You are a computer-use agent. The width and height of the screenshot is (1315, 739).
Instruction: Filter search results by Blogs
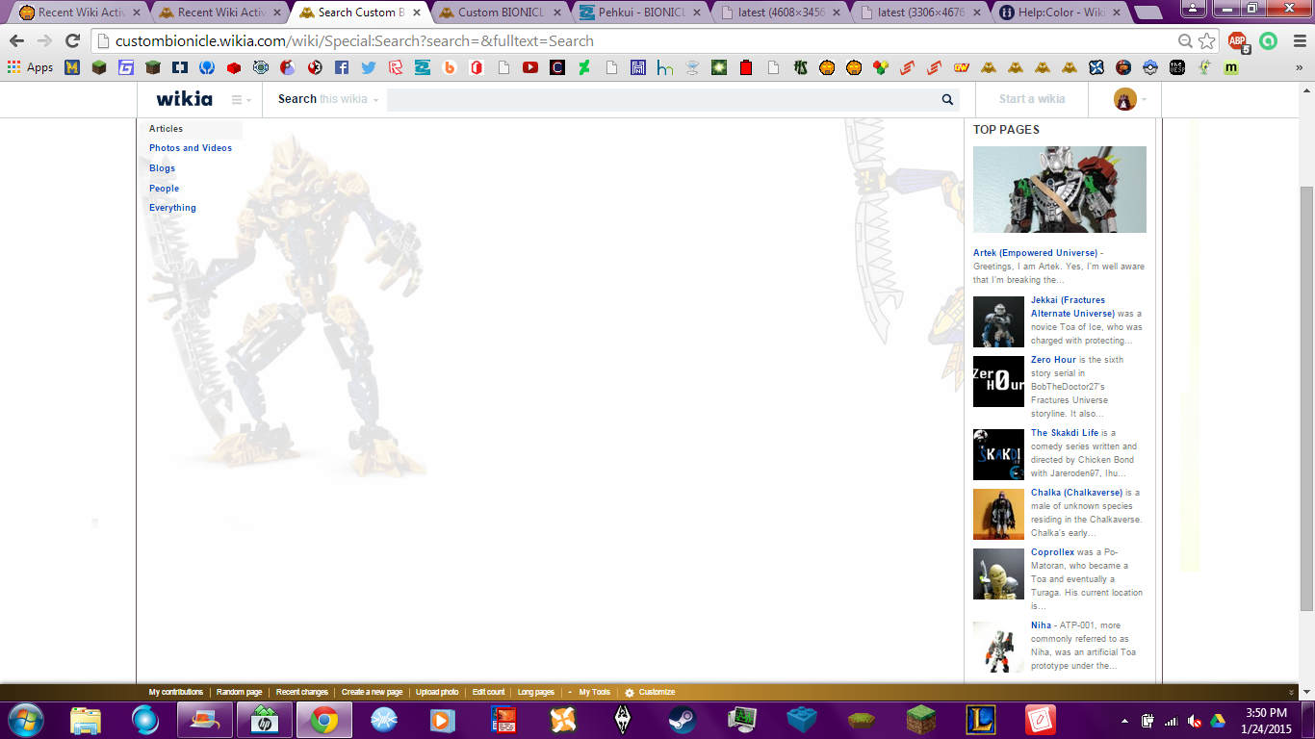coord(163,168)
